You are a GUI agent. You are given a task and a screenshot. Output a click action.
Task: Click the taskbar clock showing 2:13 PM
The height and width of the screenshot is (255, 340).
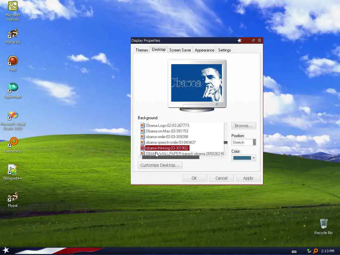click(327, 251)
